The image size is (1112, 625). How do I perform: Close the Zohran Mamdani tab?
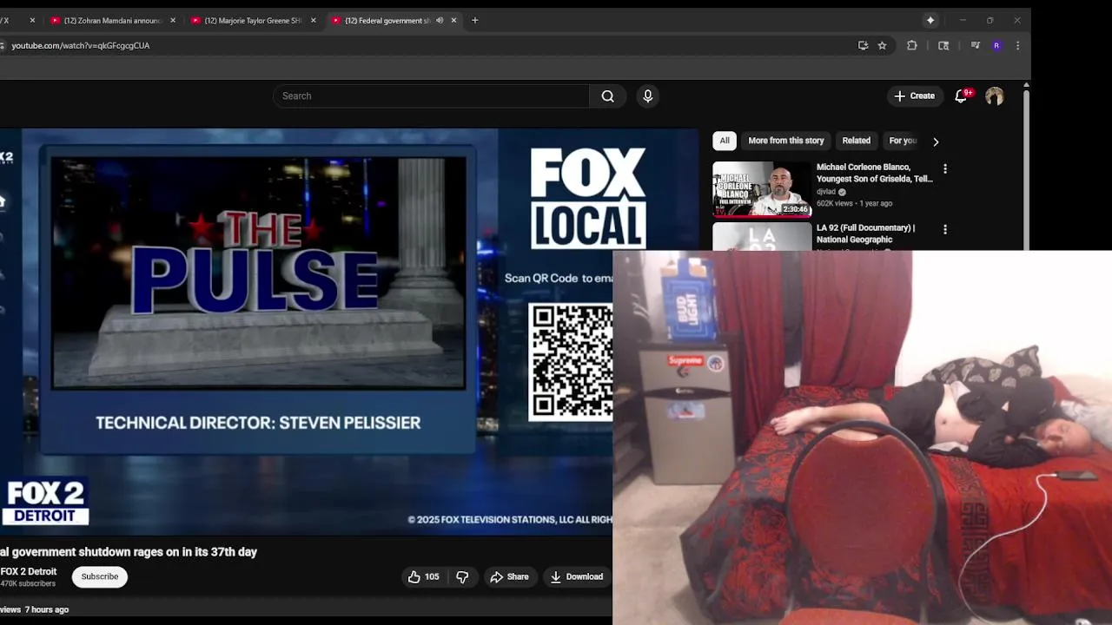[173, 20]
